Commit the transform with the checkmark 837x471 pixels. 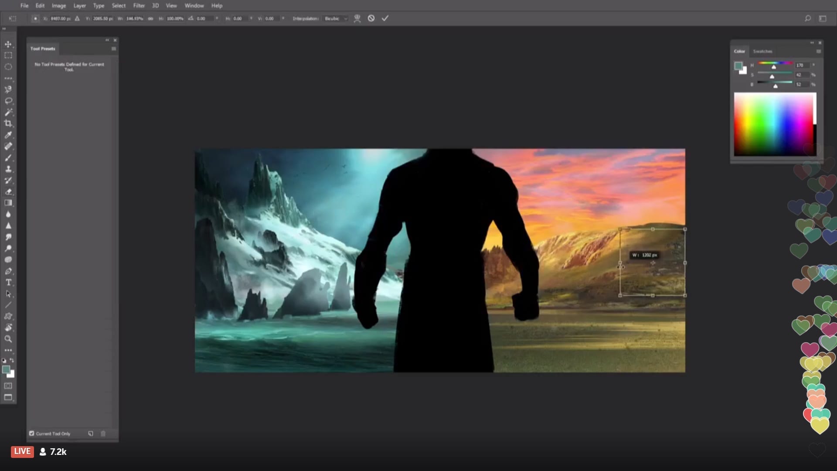pos(385,18)
